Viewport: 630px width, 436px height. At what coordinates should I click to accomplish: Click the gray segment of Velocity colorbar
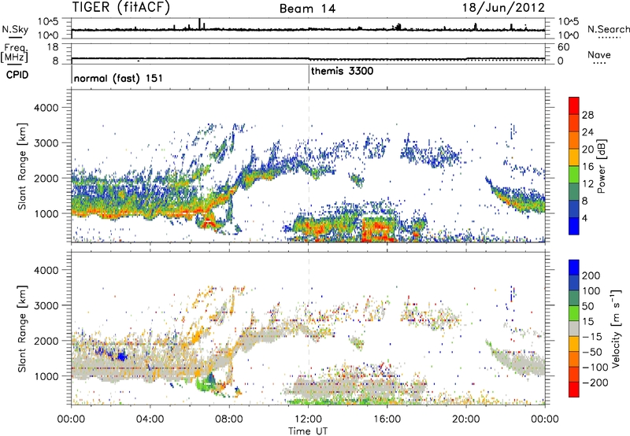[x=574, y=329]
